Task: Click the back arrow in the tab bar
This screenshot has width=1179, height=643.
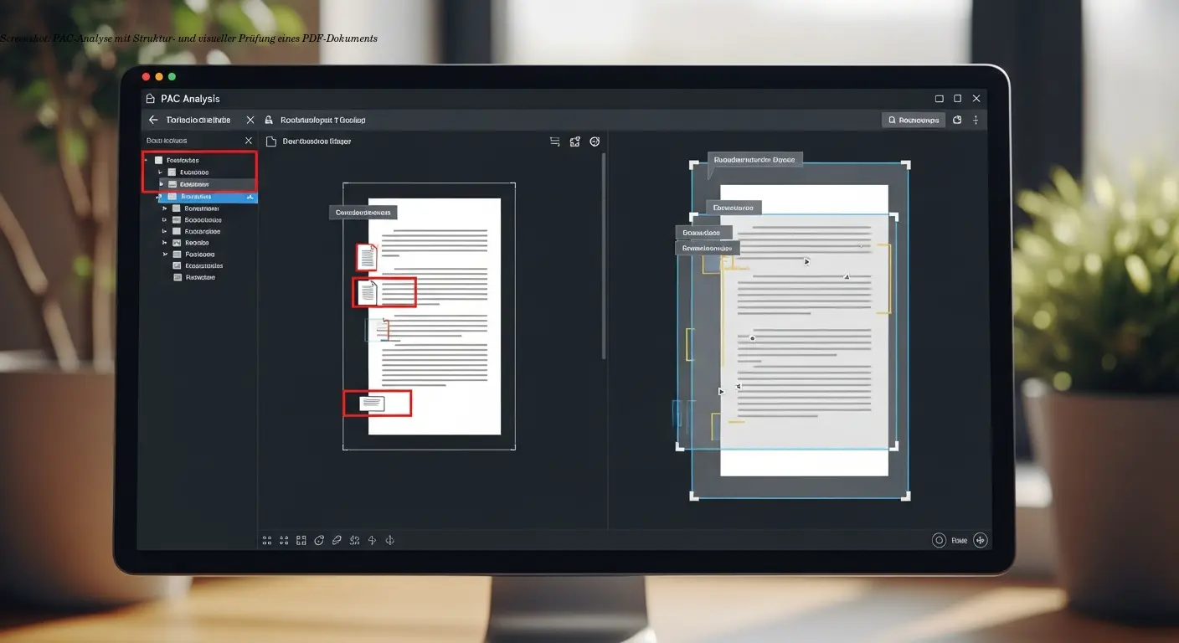Action: coord(153,120)
